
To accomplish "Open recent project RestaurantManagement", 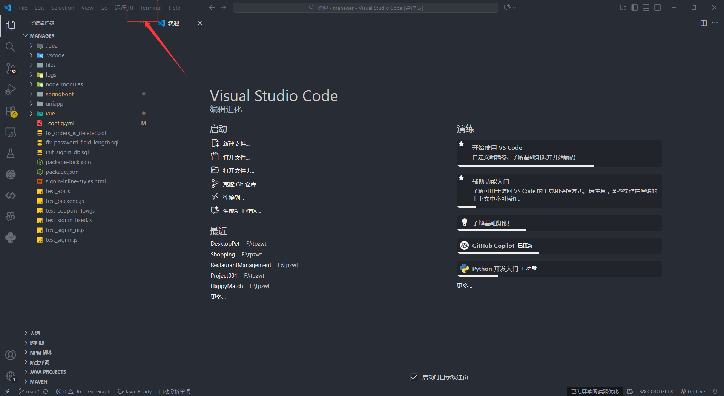I will click(x=241, y=265).
